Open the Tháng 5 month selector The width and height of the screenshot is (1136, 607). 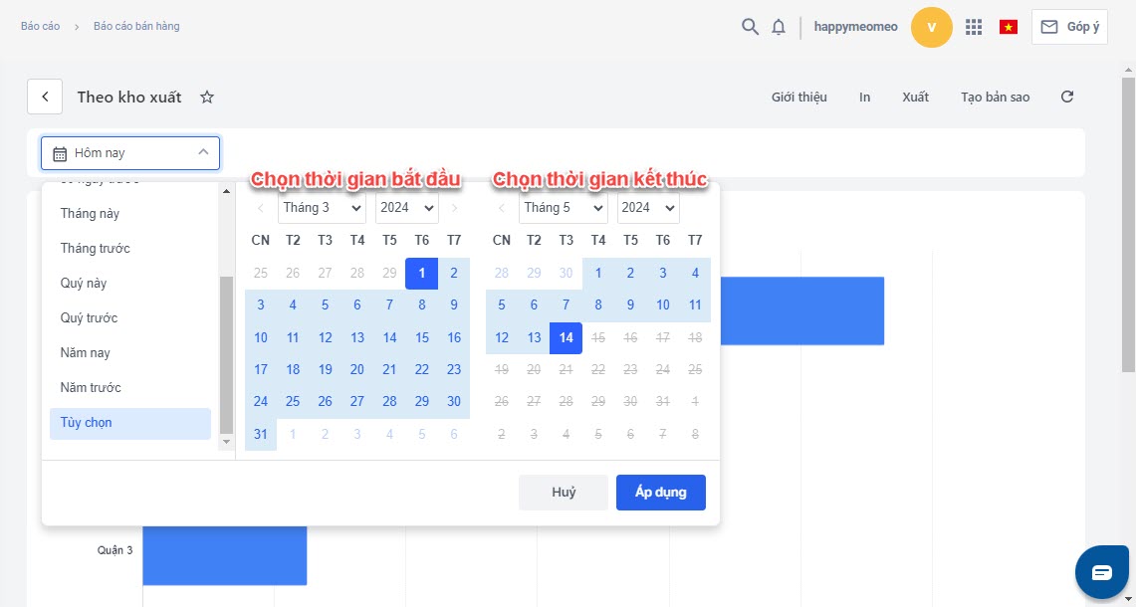coord(563,208)
